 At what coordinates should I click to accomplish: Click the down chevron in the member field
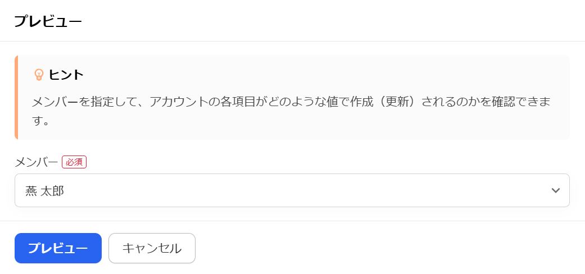coord(556,190)
